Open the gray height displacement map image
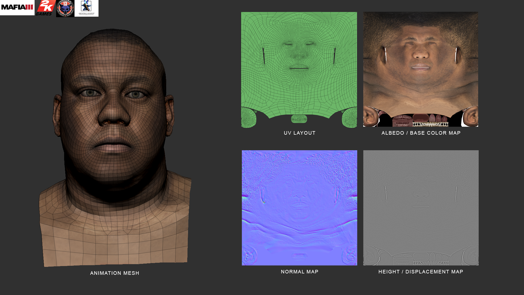524x295 pixels. point(421,208)
